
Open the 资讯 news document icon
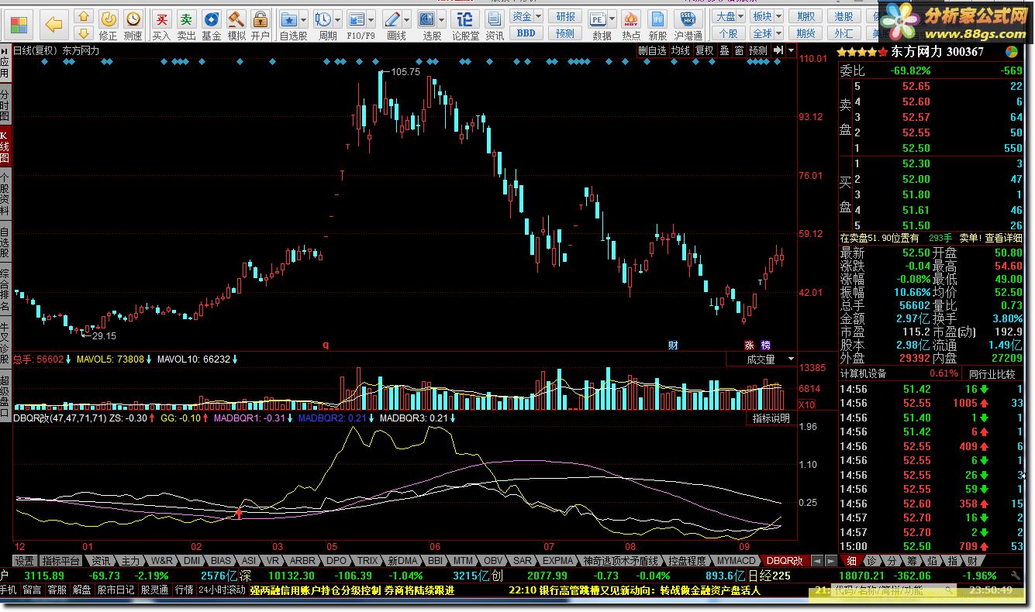coord(495,25)
